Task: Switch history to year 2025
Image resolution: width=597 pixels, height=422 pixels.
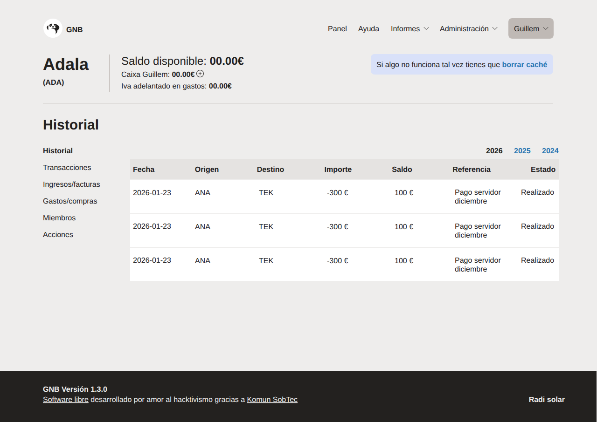Action: pyautogui.click(x=522, y=151)
